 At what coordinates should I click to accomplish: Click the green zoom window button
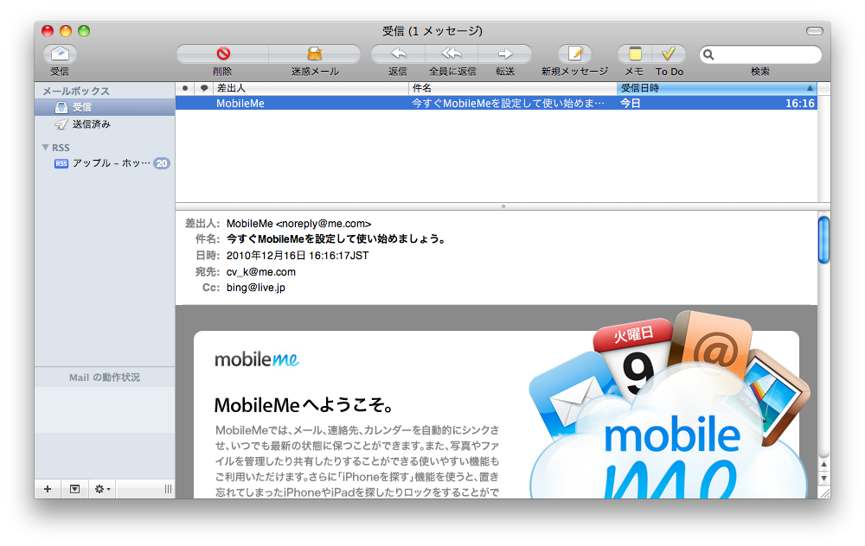click(84, 31)
